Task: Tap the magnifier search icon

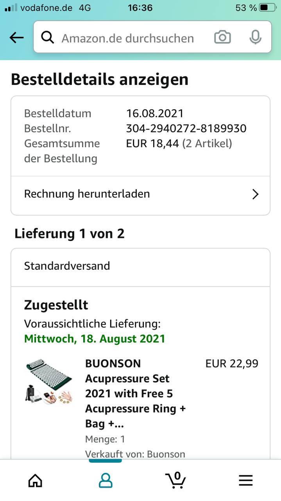Action: click(48, 38)
